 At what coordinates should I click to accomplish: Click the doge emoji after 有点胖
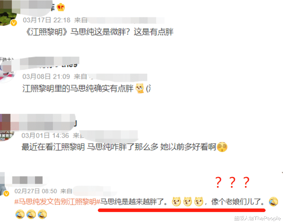coord(140,88)
